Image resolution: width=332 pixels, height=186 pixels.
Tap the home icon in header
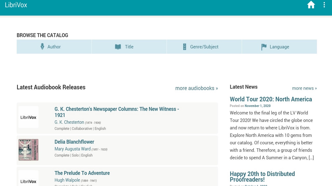[311, 5]
